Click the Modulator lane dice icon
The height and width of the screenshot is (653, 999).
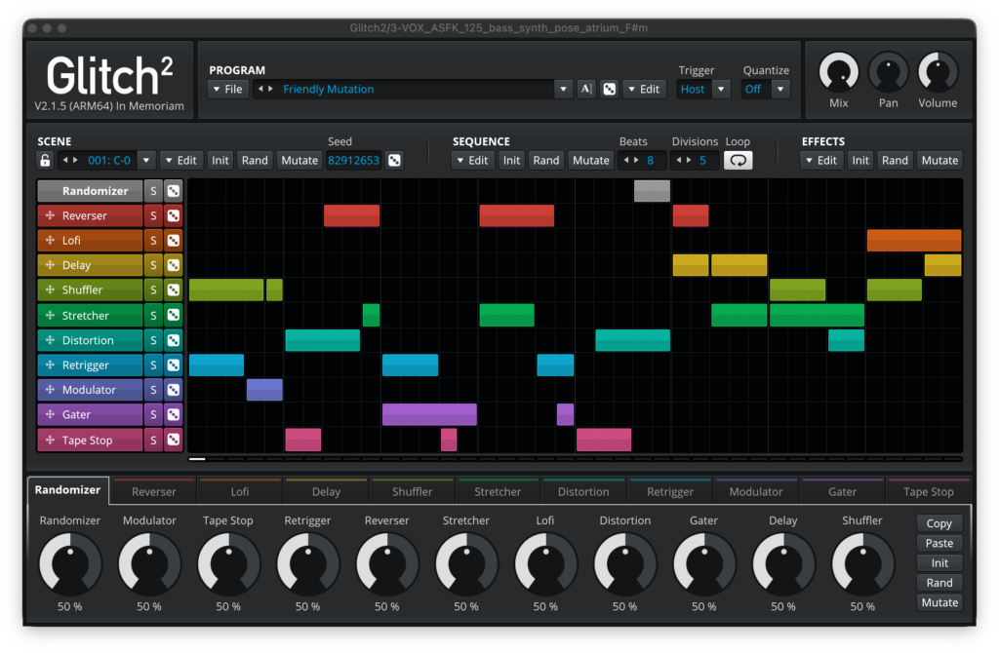(174, 390)
